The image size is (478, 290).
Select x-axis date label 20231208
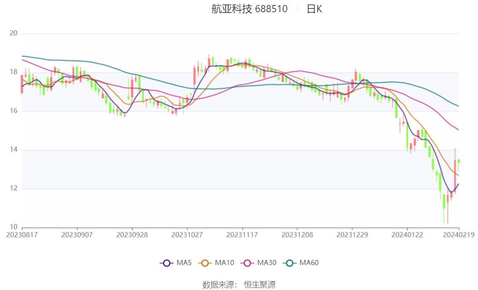(x=297, y=235)
